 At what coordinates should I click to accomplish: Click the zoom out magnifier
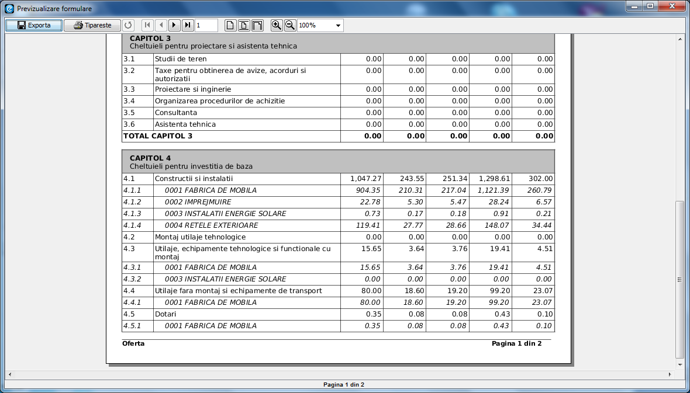pyautogui.click(x=290, y=26)
